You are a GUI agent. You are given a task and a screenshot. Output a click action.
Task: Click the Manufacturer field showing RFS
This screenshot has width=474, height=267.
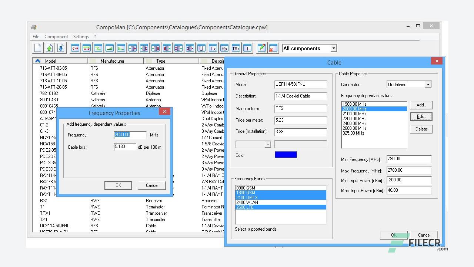[301, 109]
